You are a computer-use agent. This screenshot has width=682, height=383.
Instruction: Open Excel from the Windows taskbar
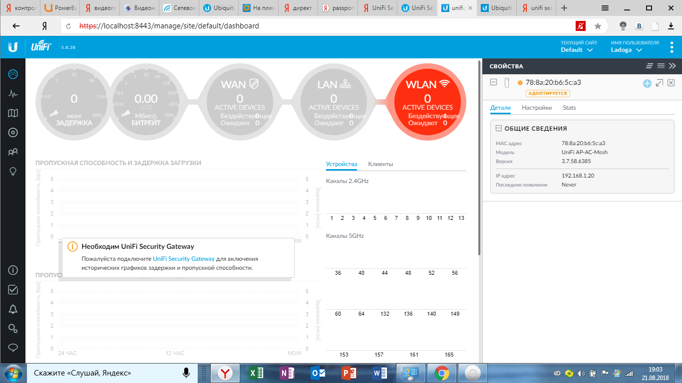point(256,373)
